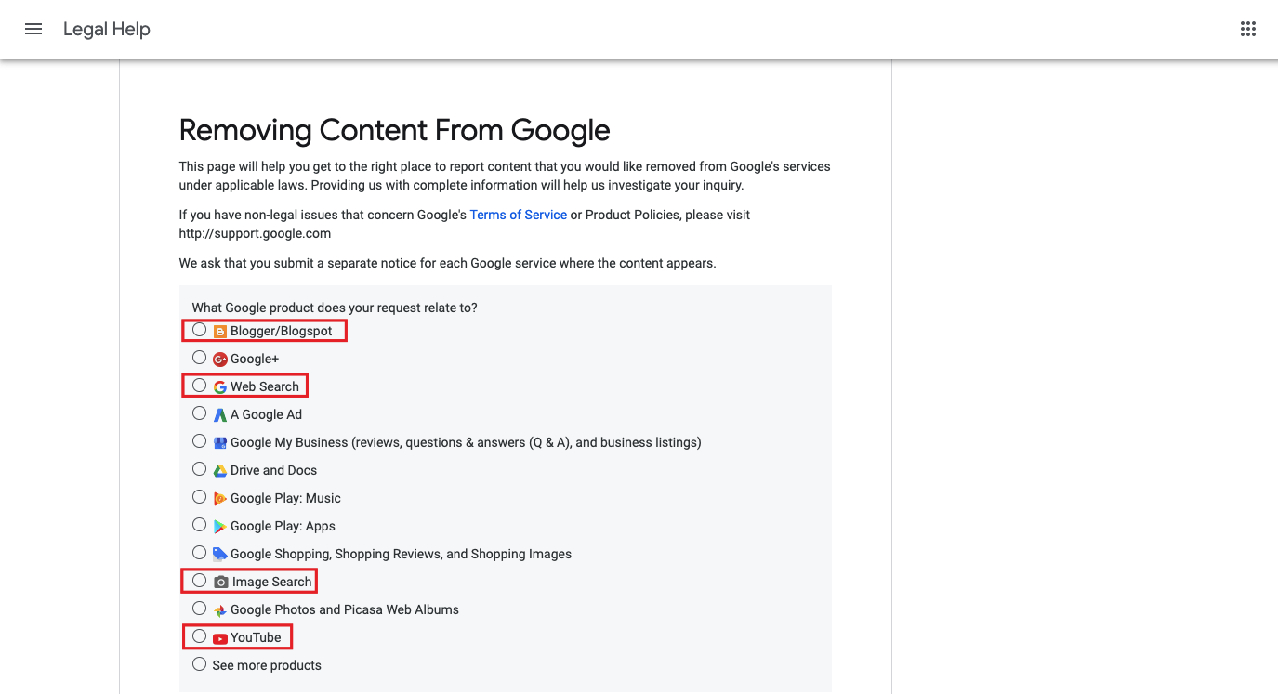1278x694 pixels.
Task: Click the Image Search camera icon
Action: [221, 582]
